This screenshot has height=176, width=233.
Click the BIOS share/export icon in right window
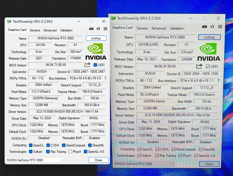199,66
